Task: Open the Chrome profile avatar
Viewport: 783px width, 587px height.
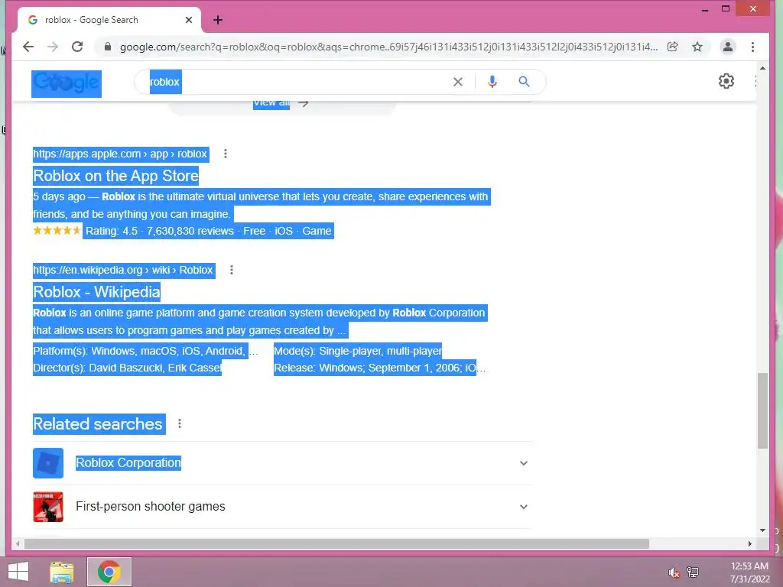Action: [x=728, y=47]
